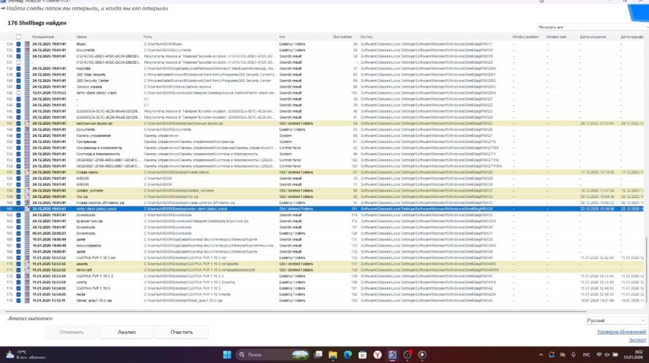The height and width of the screenshot is (363, 649).
Task: Click the folder icon in the mods row
Action: point(27,294)
